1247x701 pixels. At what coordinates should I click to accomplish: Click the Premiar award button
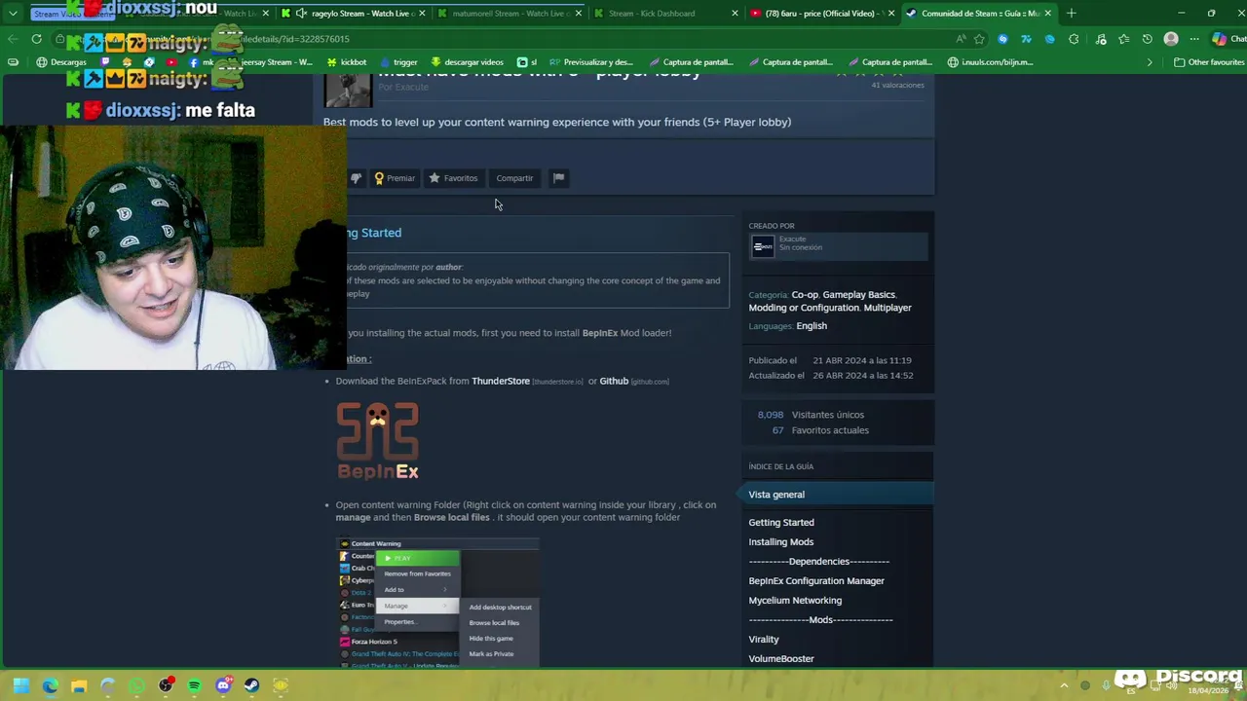pyautogui.click(x=395, y=178)
